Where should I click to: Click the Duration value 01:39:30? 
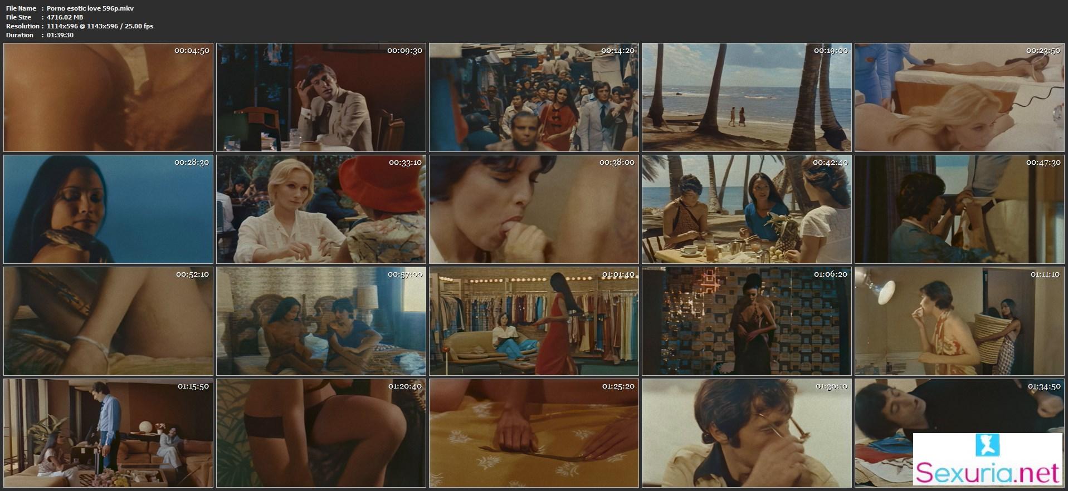click(60, 35)
